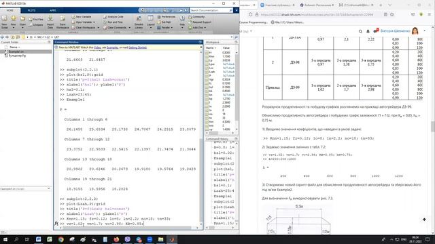
Task: Click the Command Window vertical scrollbar
Action: click(x=201, y=138)
